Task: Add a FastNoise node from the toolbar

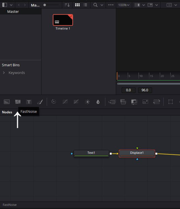Action: (18, 102)
